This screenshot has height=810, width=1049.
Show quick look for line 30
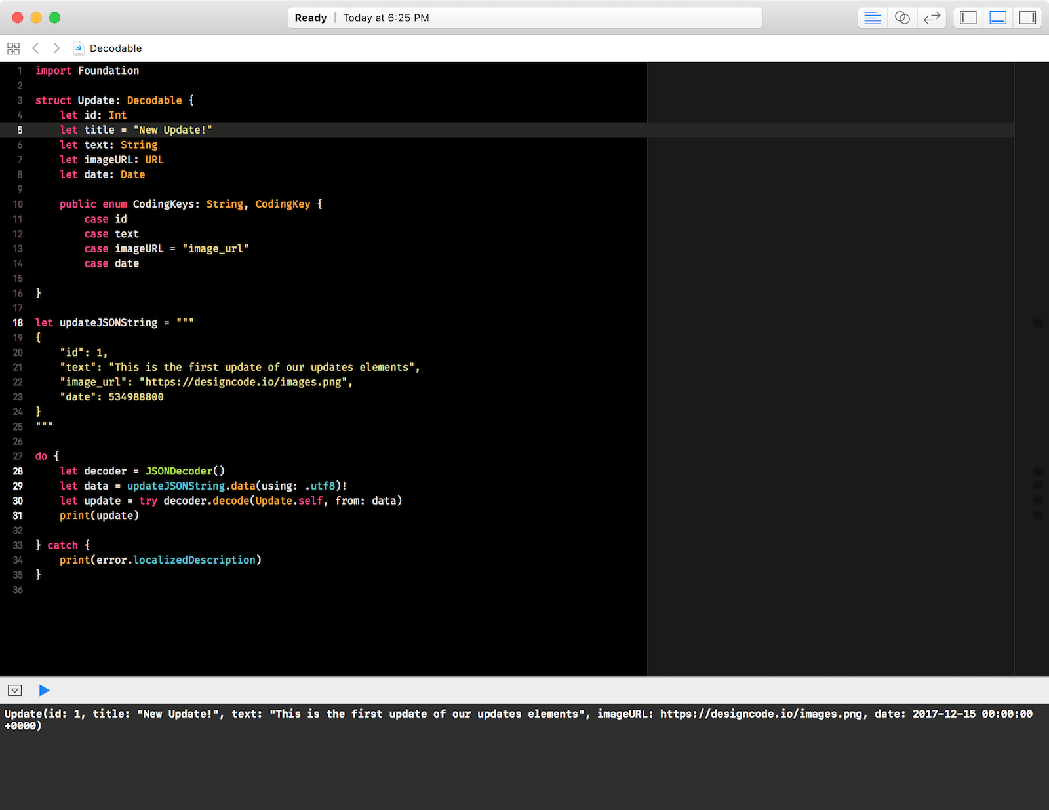[1039, 501]
